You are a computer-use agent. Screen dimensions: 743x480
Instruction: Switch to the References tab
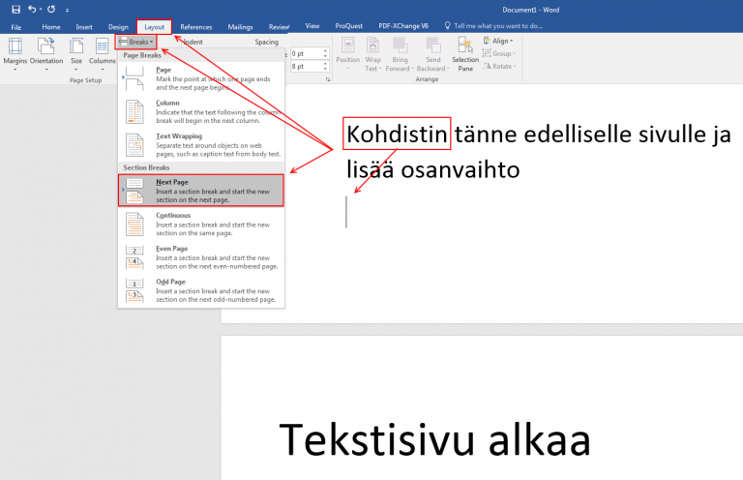click(196, 27)
